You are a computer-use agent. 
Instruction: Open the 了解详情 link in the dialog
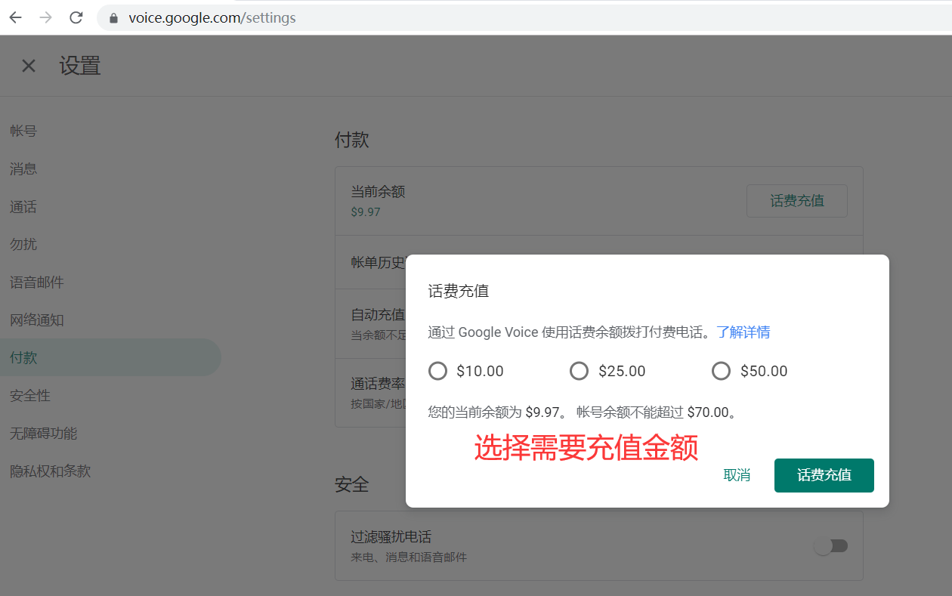(x=743, y=332)
